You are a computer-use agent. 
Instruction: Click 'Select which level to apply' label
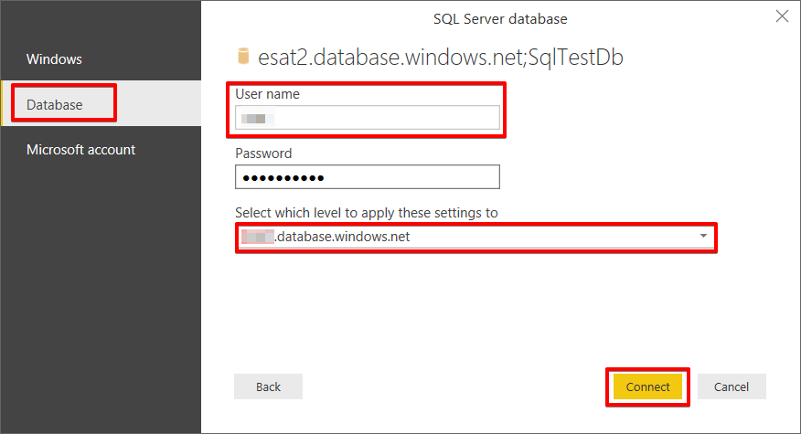367,212
